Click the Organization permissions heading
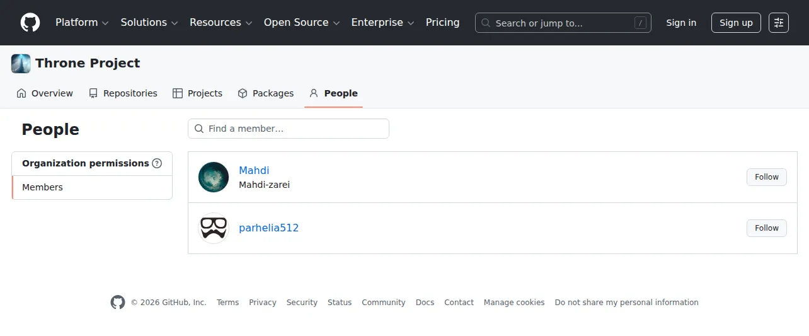Screen dimensions: 809x336 [x=86, y=163]
